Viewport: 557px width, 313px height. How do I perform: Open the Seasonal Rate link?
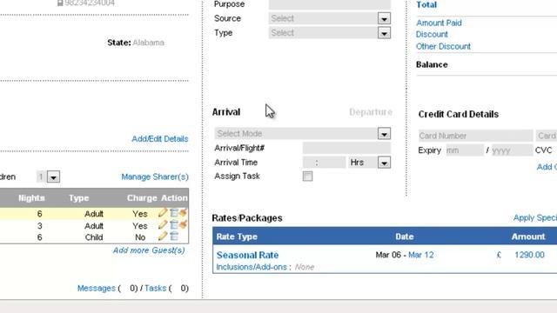pos(247,255)
